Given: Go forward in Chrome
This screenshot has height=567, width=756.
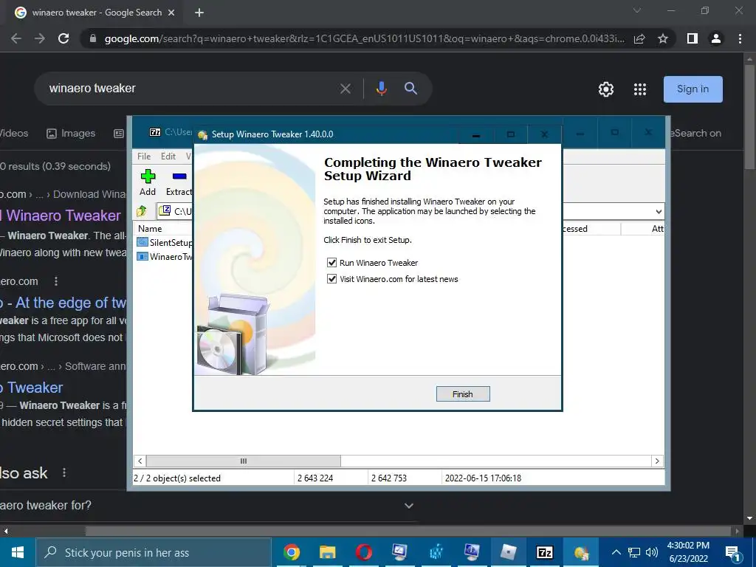Looking at the screenshot, I should coord(40,38).
